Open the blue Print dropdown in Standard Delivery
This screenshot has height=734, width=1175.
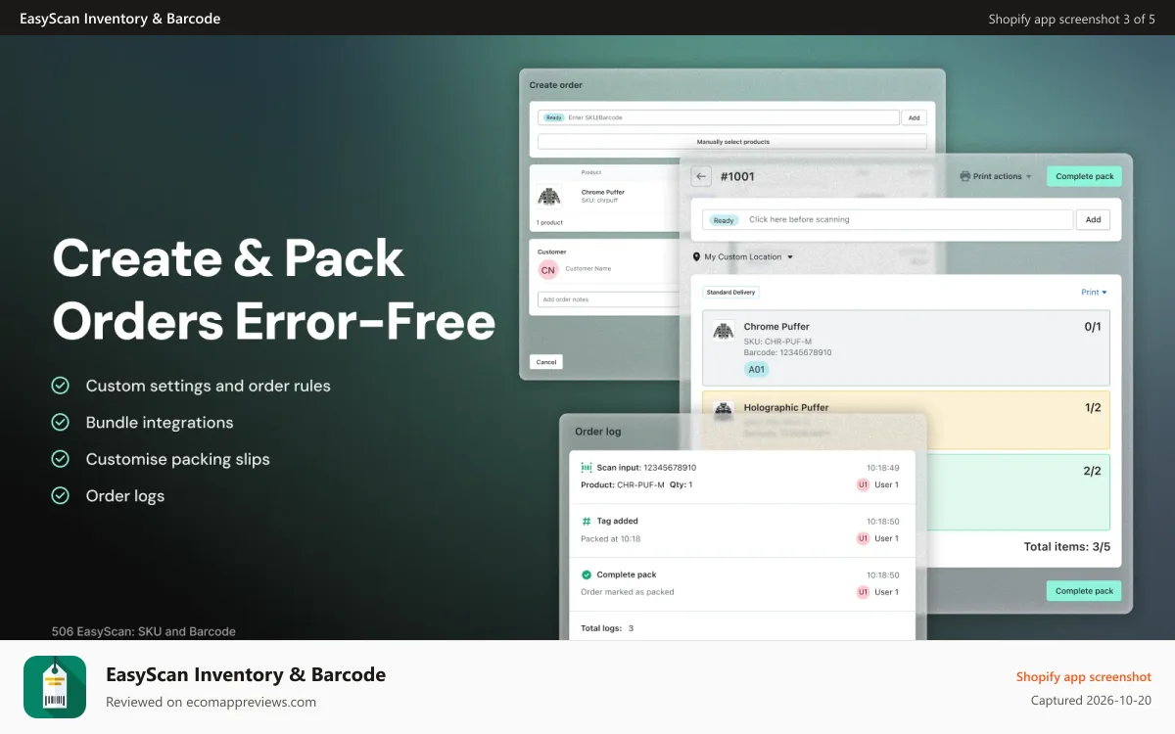(1094, 293)
